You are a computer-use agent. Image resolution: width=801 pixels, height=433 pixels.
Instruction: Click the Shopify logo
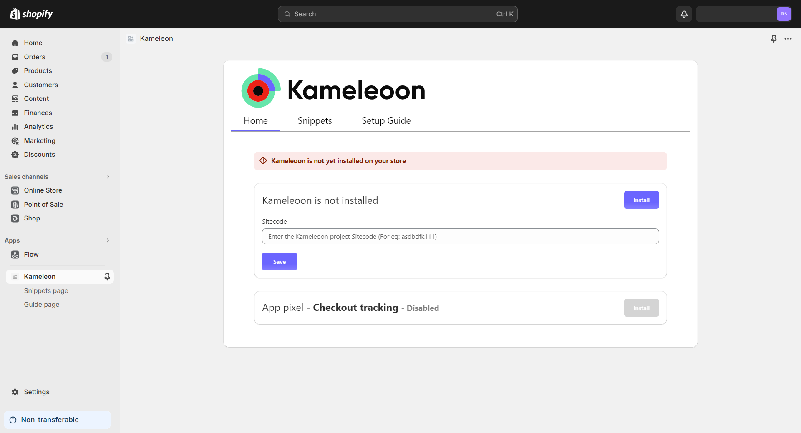click(x=31, y=14)
